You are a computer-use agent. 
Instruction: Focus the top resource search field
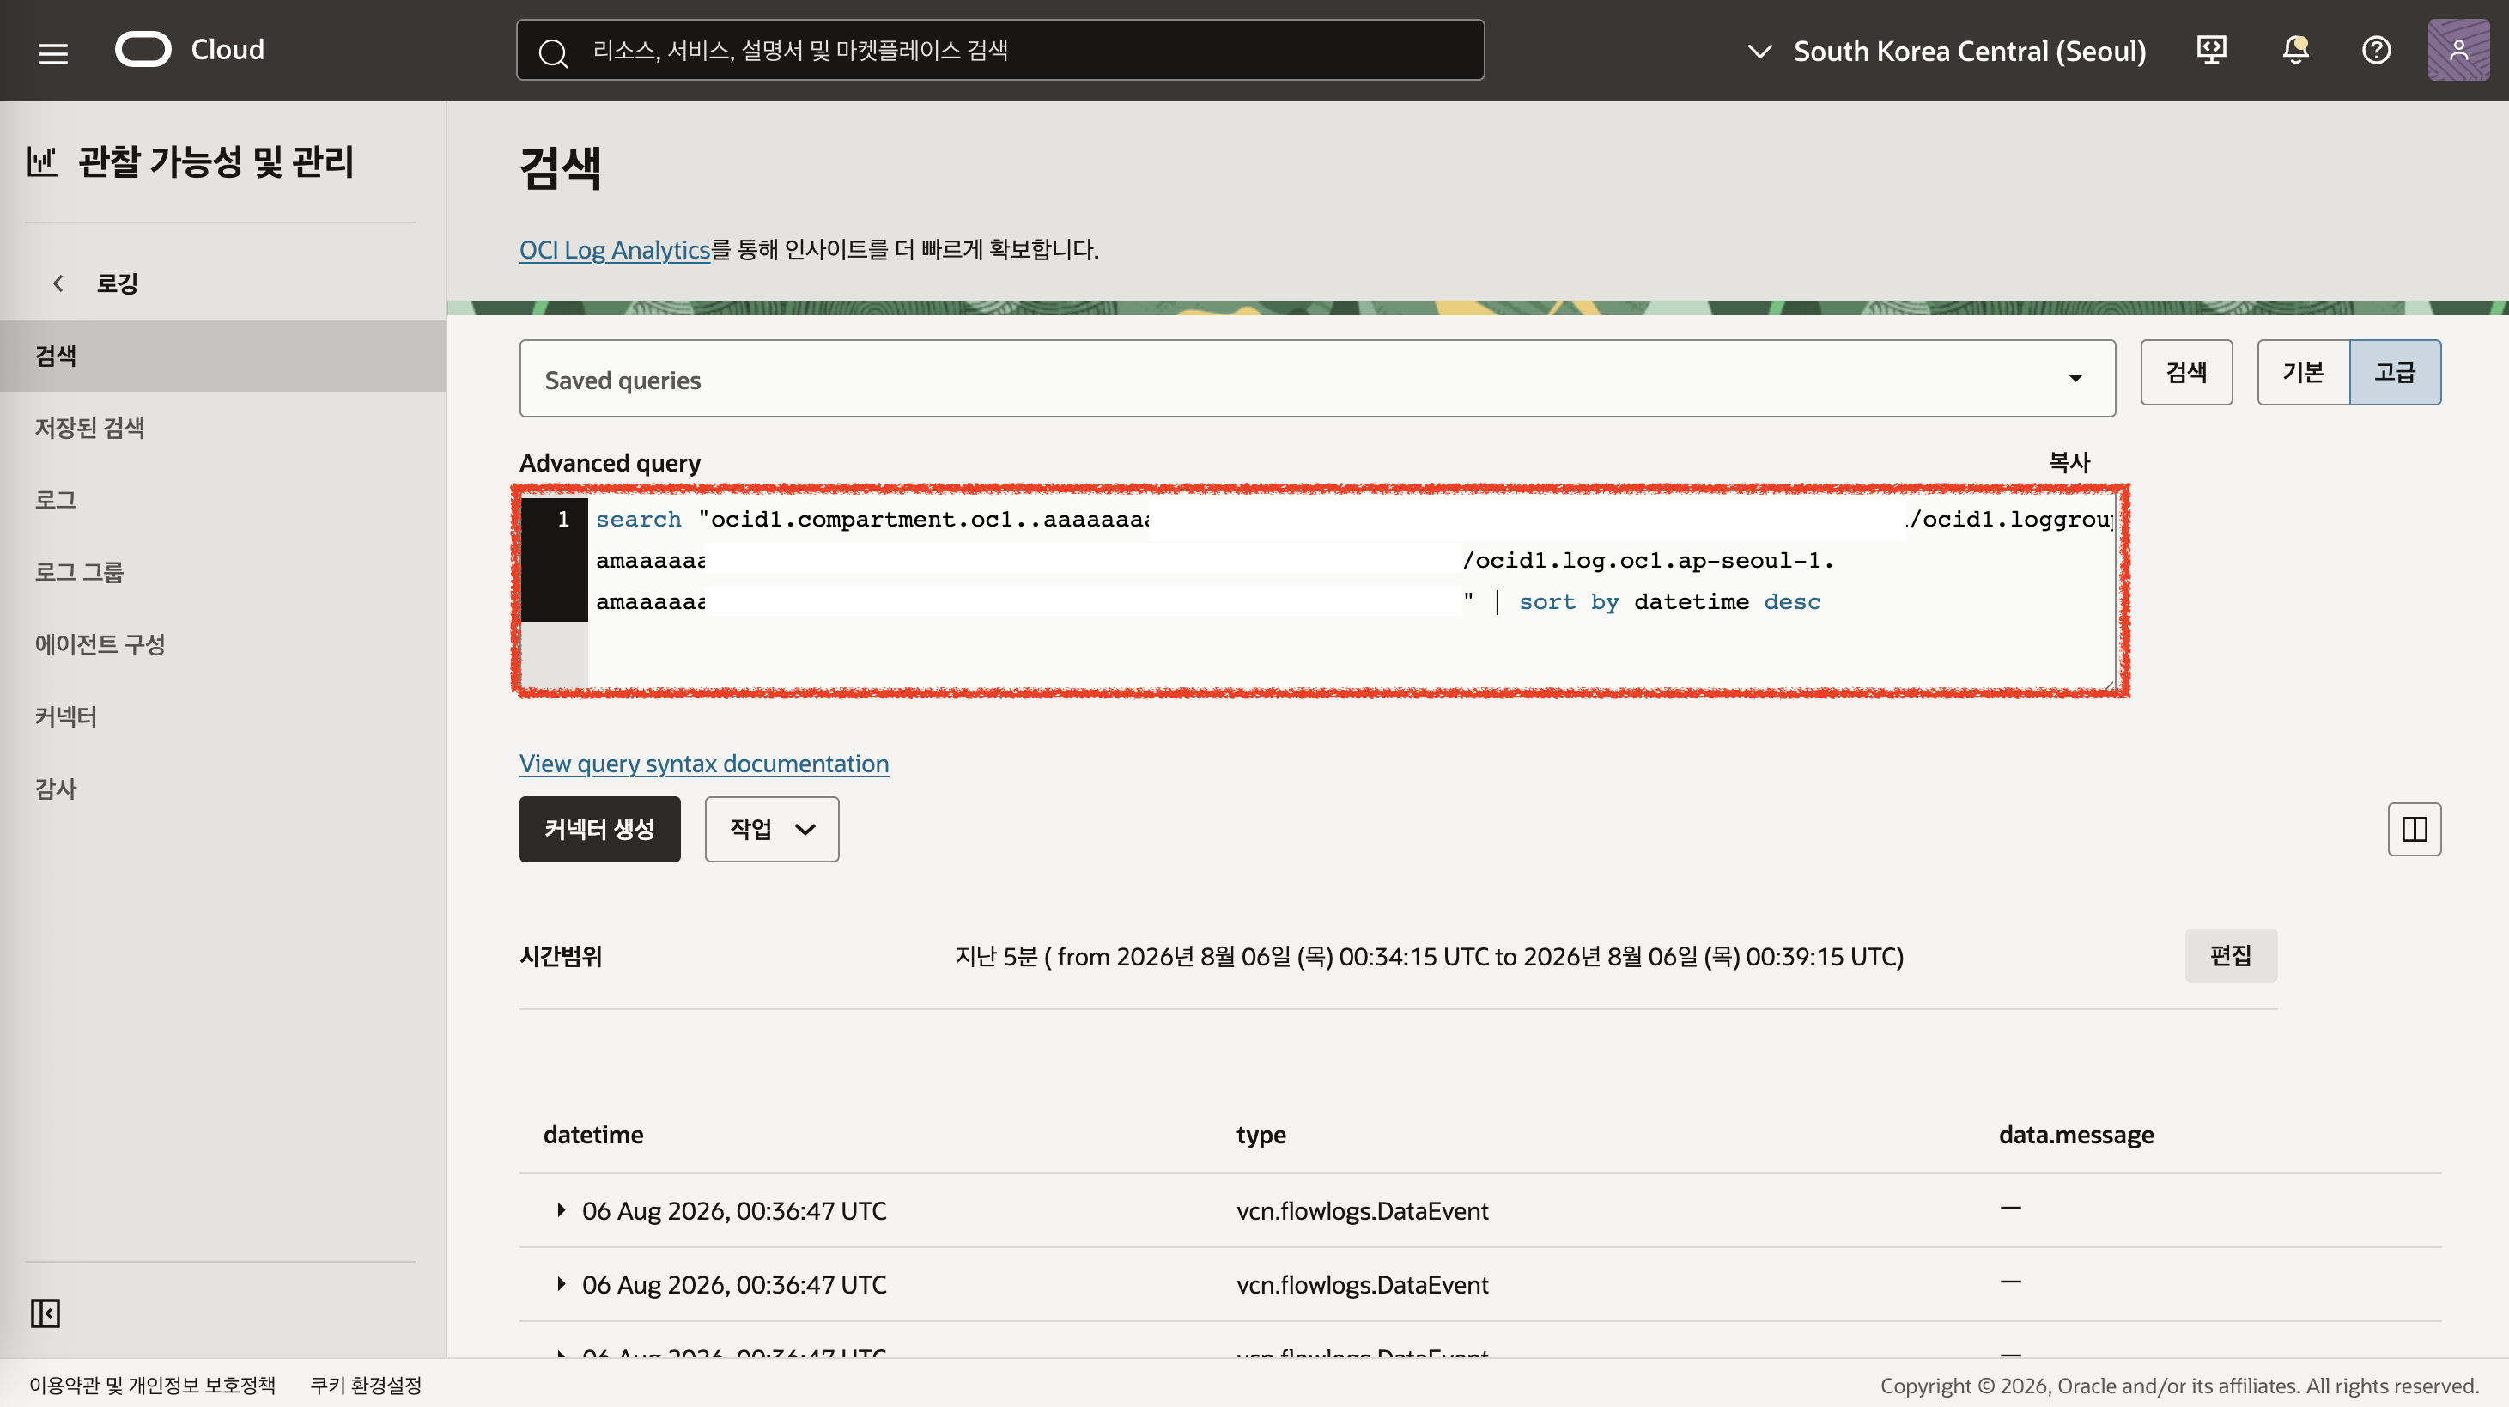(999, 50)
